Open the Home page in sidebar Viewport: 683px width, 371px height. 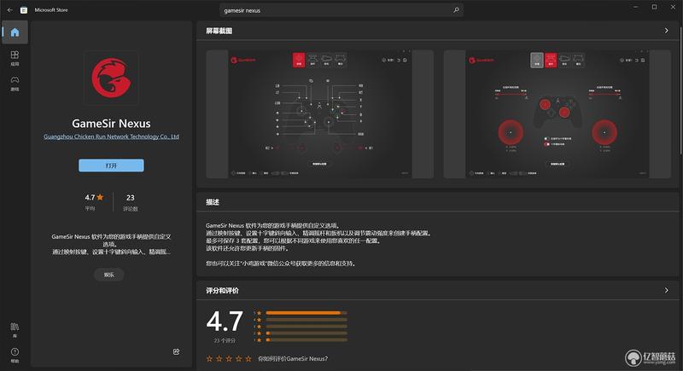click(x=15, y=32)
